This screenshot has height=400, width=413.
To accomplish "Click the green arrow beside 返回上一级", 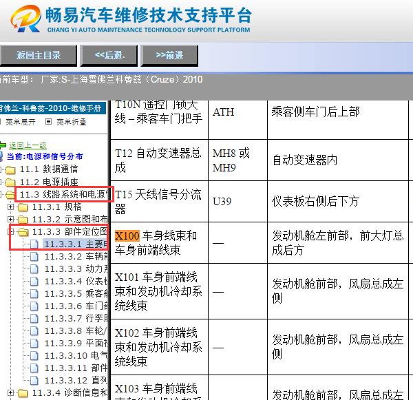I will click(x=3, y=145).
